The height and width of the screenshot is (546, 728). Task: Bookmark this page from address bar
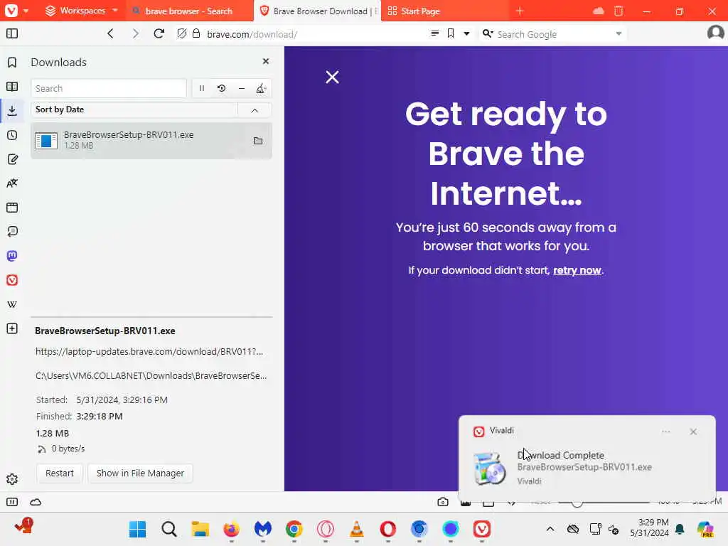coord(450,33)
